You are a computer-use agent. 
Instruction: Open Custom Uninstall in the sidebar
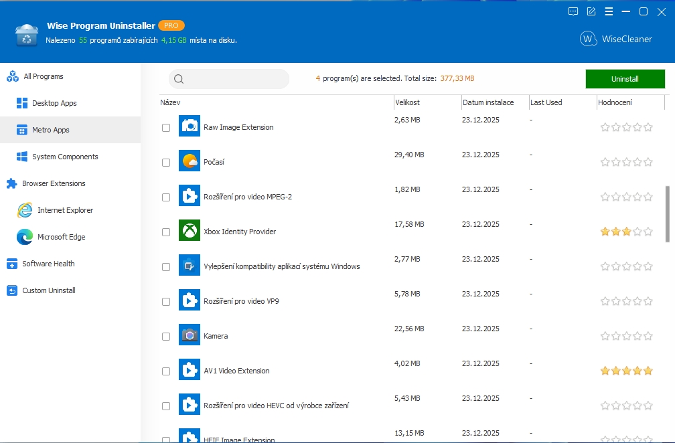pyautogui.click(x=48, y=290)
